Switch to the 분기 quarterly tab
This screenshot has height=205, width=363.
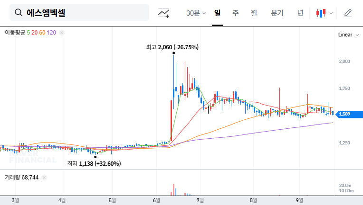coord(277,13)
